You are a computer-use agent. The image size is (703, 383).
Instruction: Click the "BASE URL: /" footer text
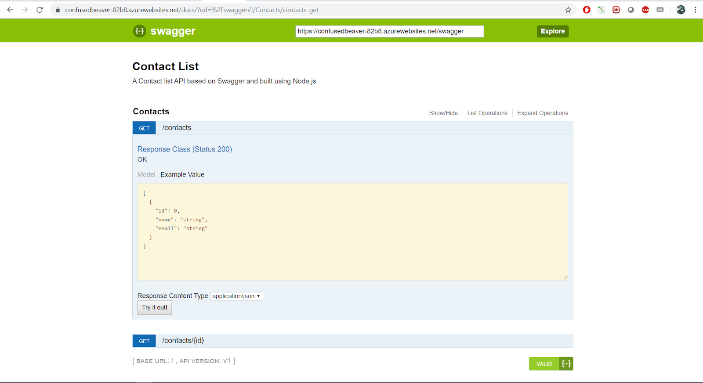pos(155,361)
